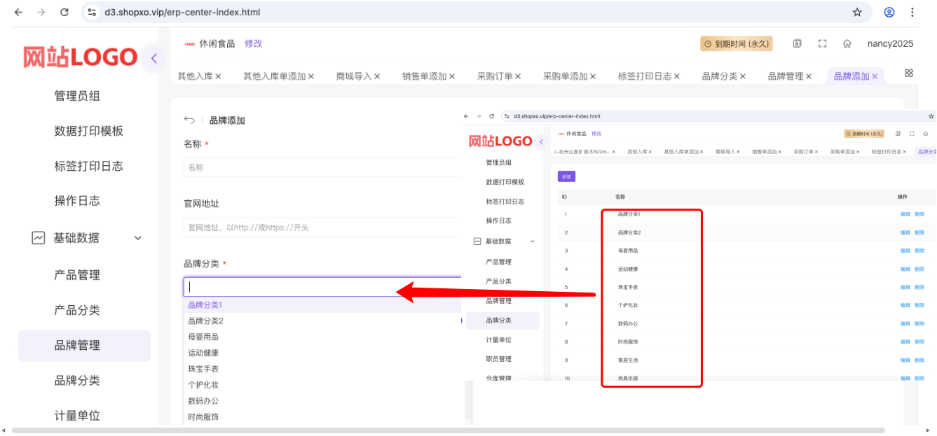Switch to the 采购单添加 tab in the main tab bar

coord(565,76)
